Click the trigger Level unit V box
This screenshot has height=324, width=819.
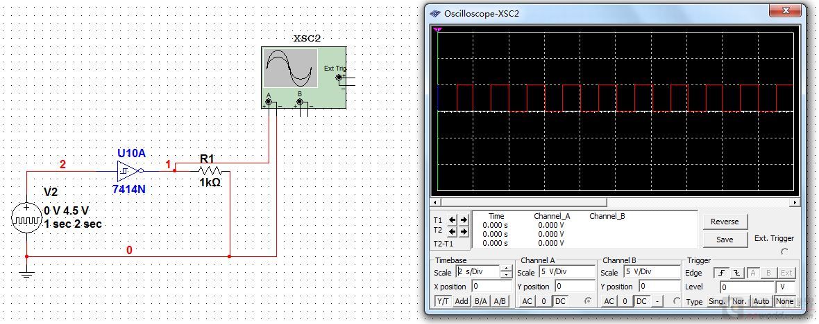[x=785, y=287]
